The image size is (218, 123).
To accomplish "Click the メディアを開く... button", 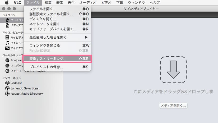I will tap(173, 106).
